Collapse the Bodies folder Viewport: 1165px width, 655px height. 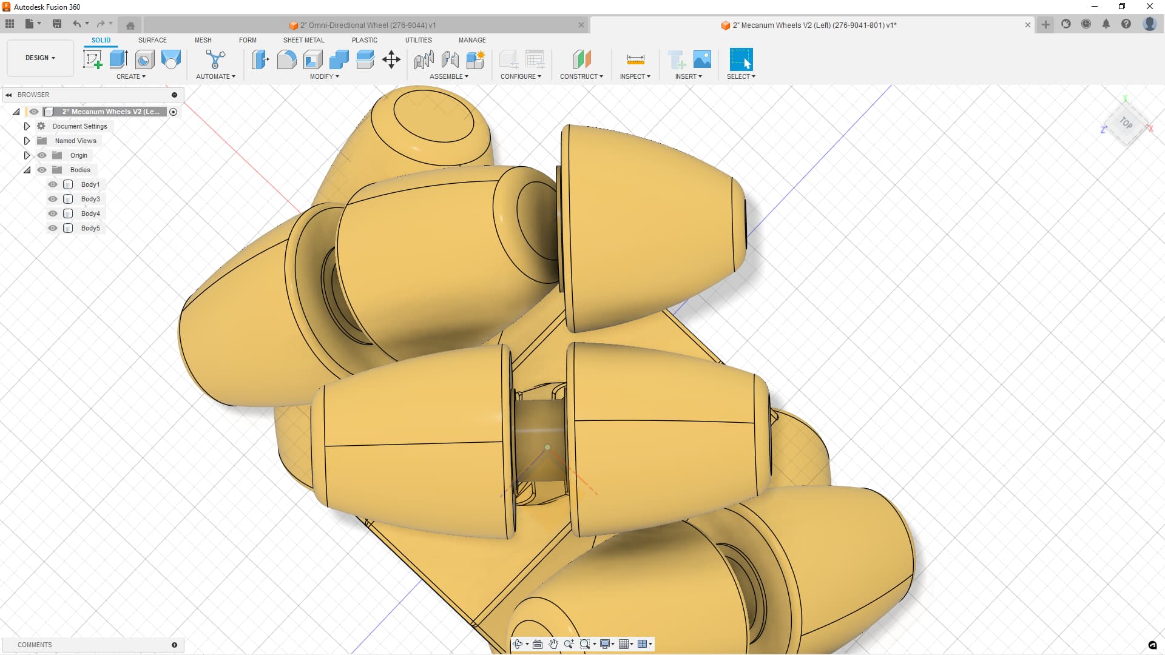point(27,170)
